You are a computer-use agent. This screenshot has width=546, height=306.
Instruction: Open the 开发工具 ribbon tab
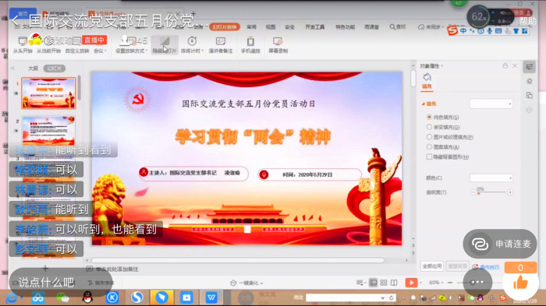[x=315, y=26]
